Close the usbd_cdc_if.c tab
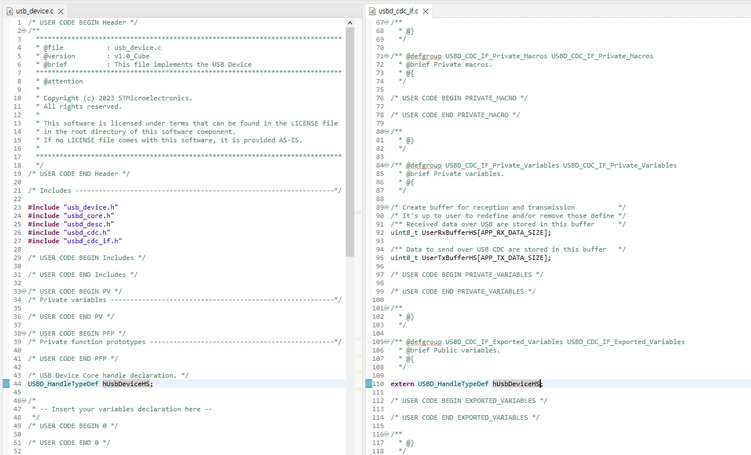The width and height of the screenshot is (751, 455). [x=425, y=11]
